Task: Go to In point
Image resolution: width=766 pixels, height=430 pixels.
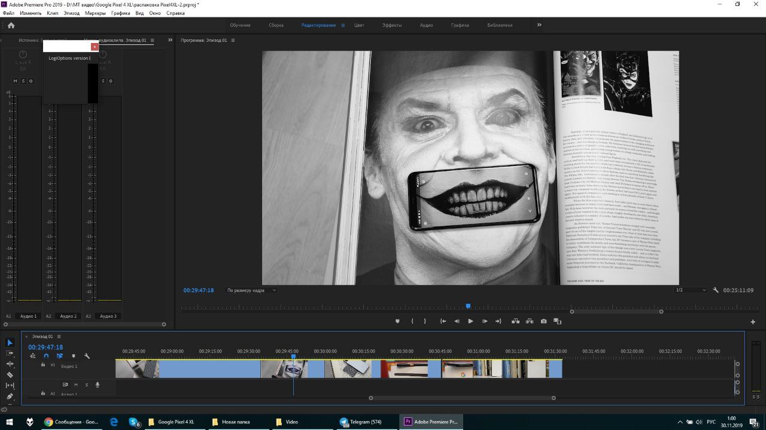Action: pos(443,321)
